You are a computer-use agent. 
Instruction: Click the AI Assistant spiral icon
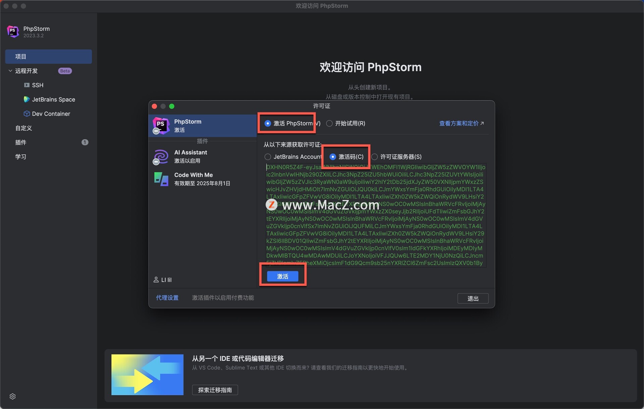pyautogui.click(x=161, y=157)
